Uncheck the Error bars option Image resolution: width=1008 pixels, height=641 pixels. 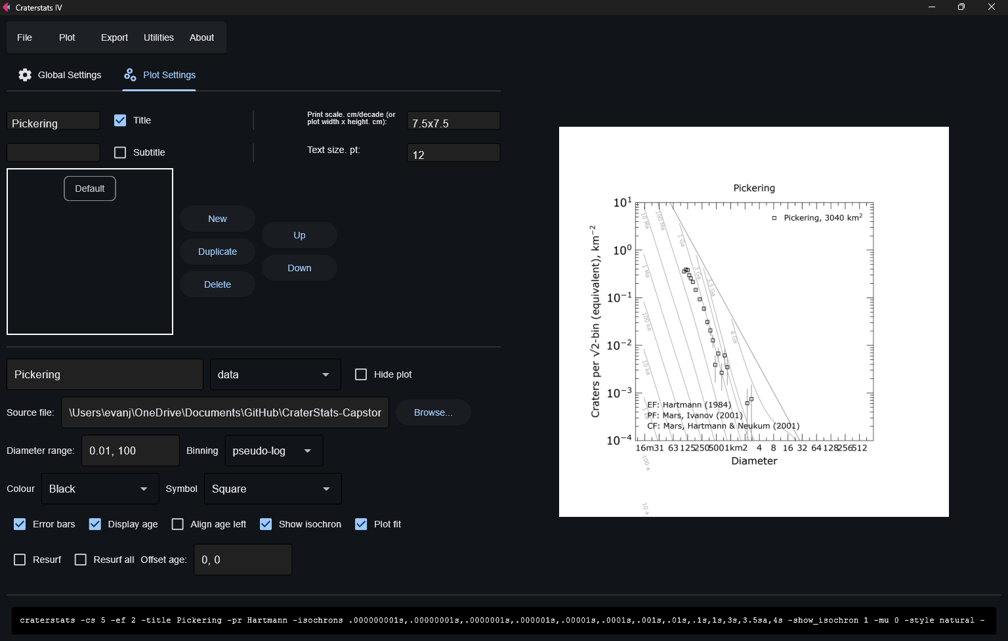[20, 524]
